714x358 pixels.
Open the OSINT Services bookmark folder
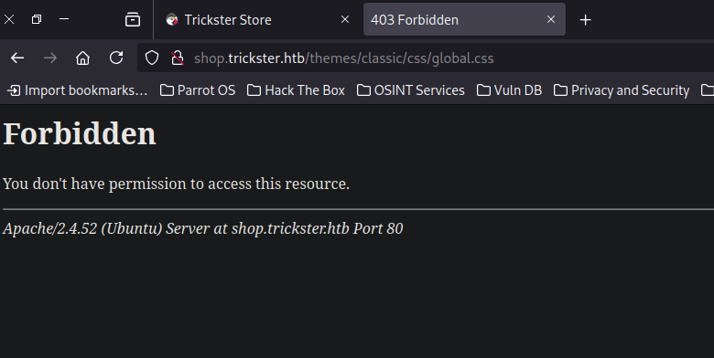click(x=411, y=90)
